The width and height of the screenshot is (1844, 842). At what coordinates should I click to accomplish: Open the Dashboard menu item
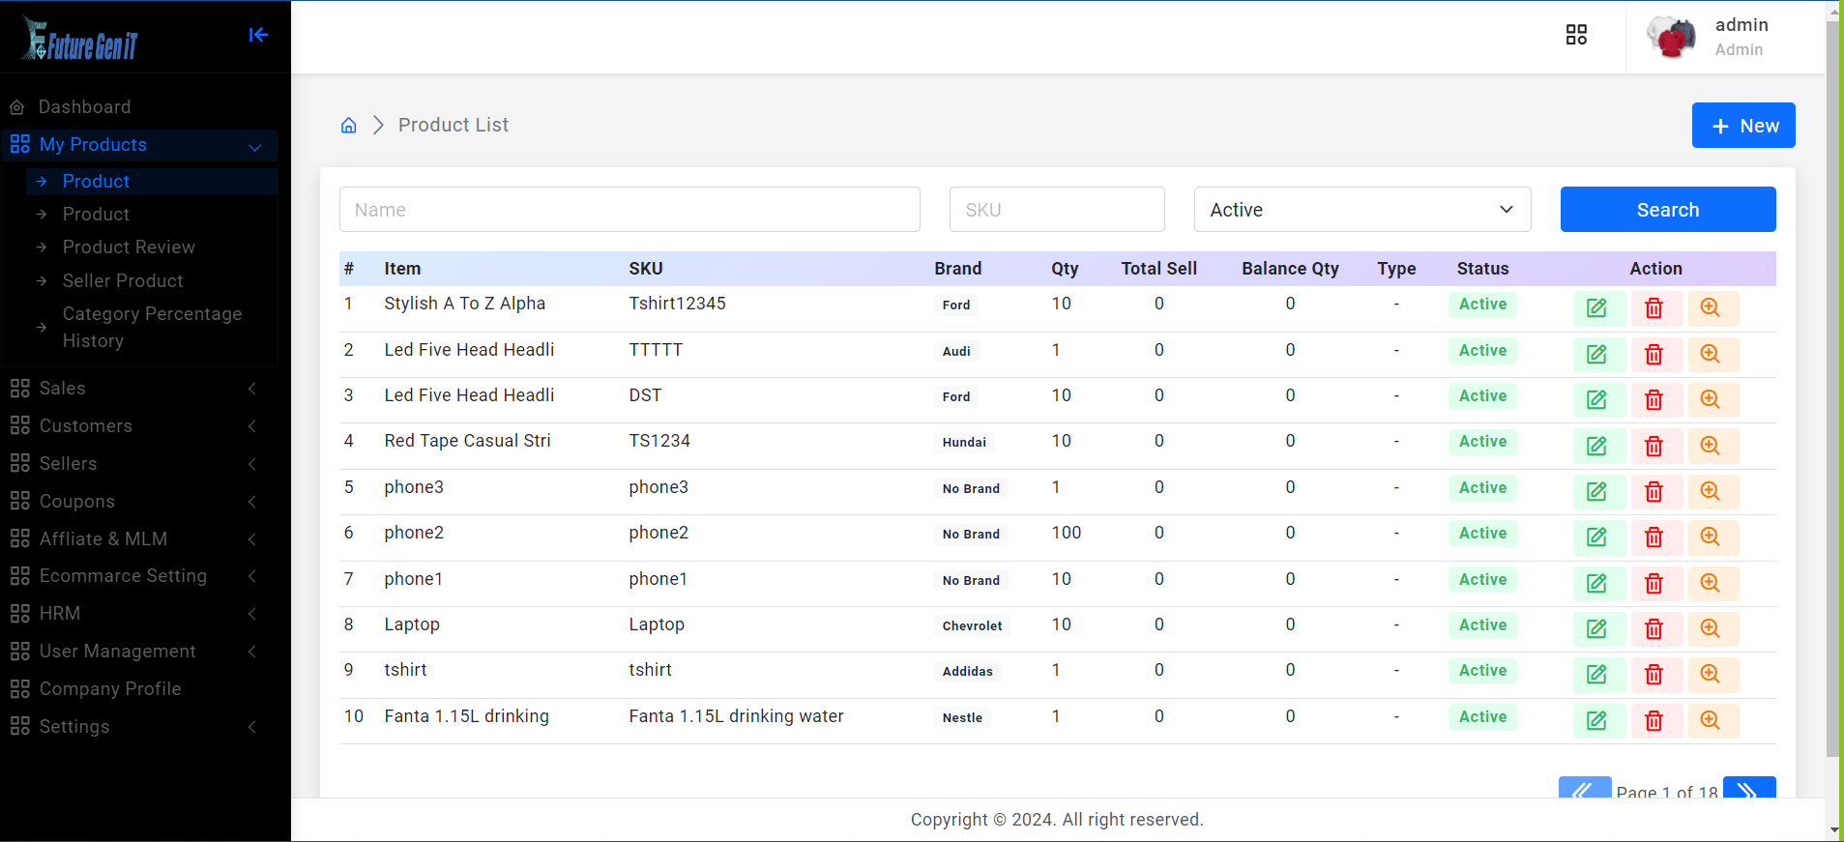[x=84, y=107]
